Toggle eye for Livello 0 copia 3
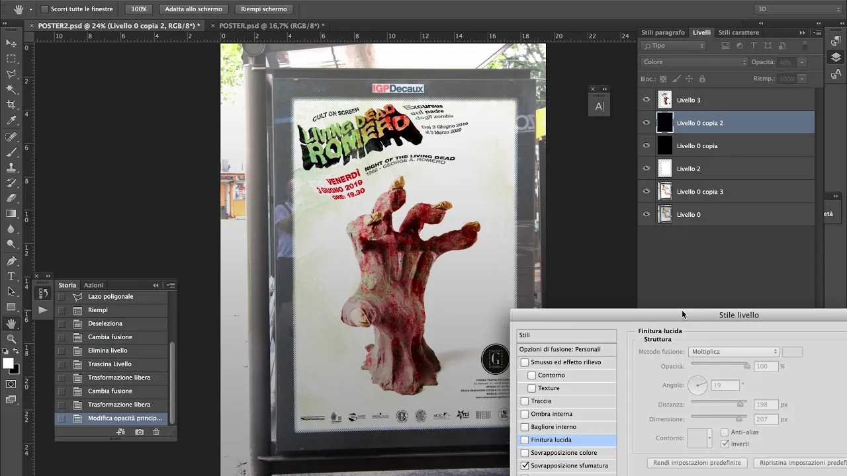Screen dimensions: 847x476 [646, 191]
